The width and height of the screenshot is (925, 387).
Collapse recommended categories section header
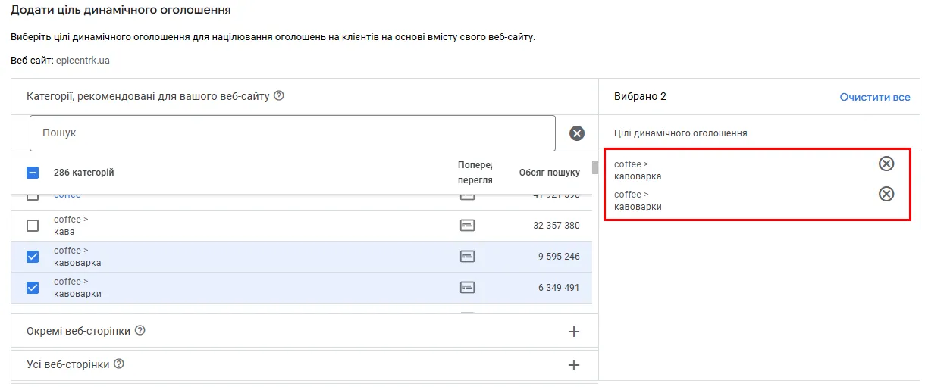point(148,96)
